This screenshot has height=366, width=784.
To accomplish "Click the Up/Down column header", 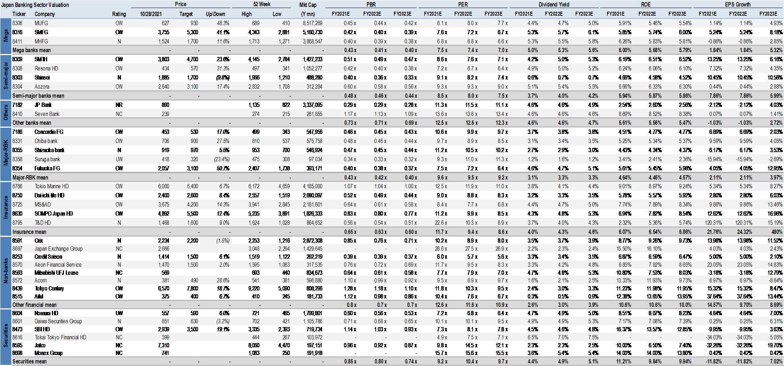I will pyautogui.click(x=215, y=14).
